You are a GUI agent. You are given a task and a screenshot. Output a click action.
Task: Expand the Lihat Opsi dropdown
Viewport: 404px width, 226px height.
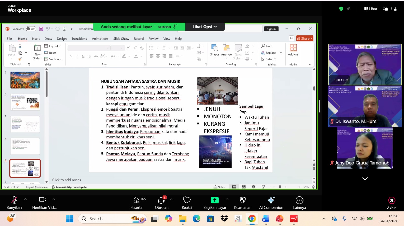point(205,27)
